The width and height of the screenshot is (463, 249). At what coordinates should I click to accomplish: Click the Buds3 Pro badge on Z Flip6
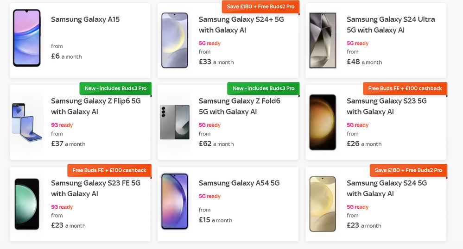click(115, 88)
